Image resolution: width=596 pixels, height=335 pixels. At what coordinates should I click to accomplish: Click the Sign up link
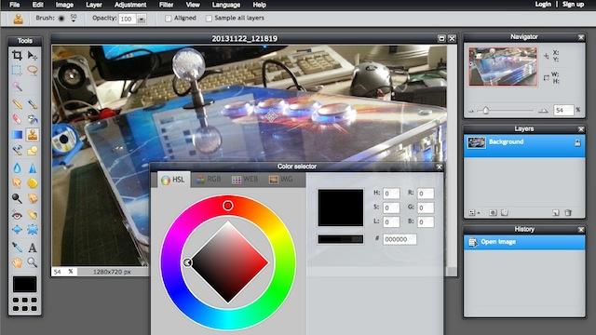point(573,4)
